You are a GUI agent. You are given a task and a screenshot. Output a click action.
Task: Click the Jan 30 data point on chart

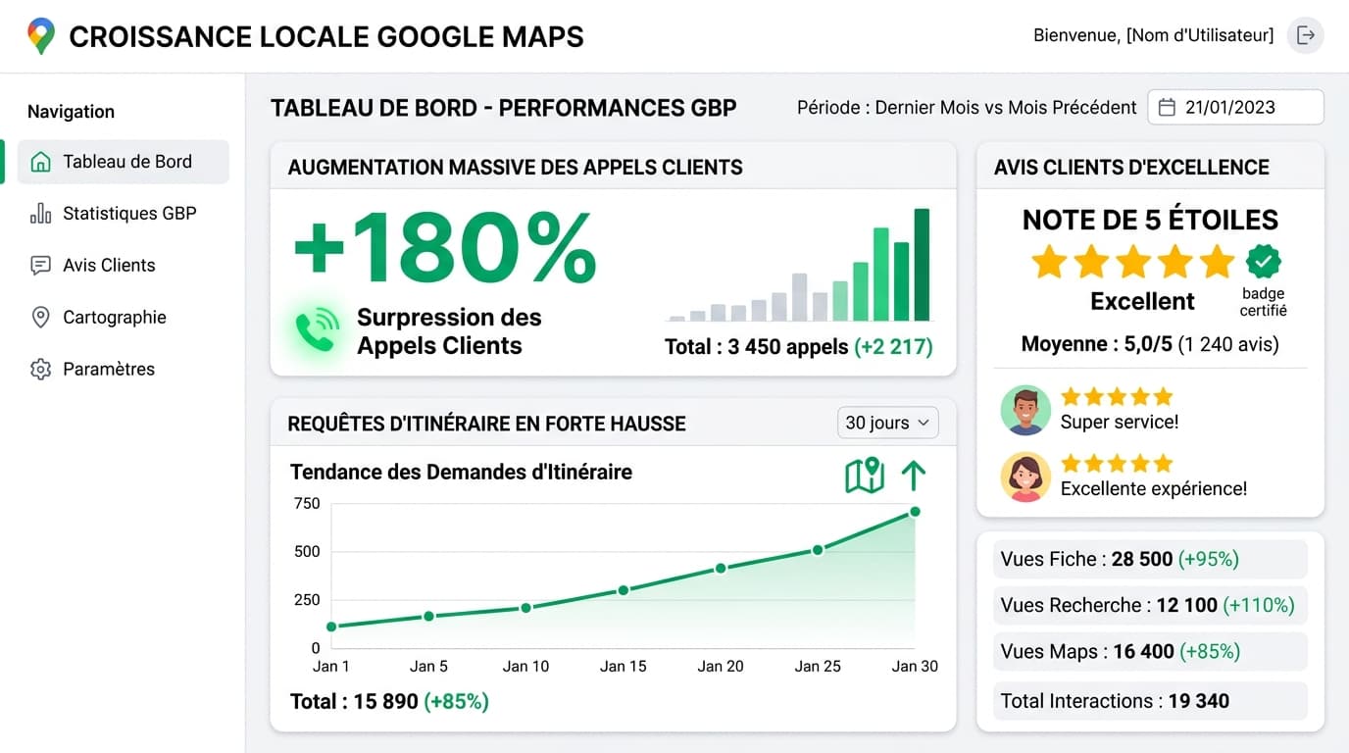(x=915, y=512)
